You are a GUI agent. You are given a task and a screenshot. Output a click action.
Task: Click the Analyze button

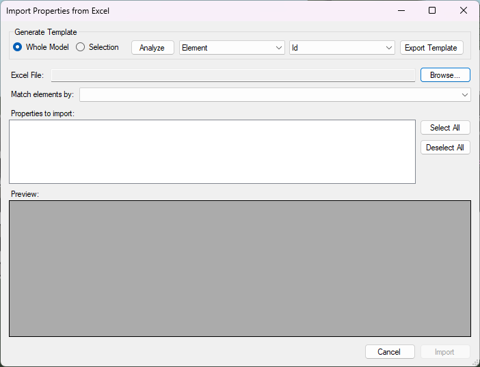click(x=152, y=48)
